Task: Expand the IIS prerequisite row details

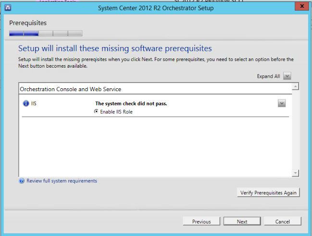Action: pyautogui.click(x=282, y=103)
